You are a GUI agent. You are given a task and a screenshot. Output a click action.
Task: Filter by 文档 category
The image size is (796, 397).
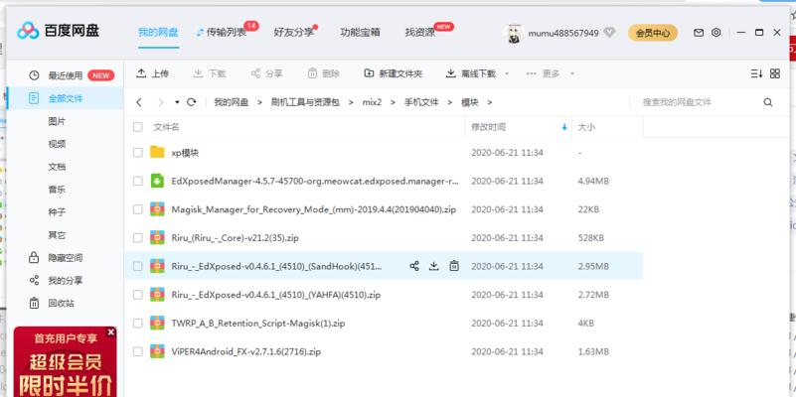[57, 167]
